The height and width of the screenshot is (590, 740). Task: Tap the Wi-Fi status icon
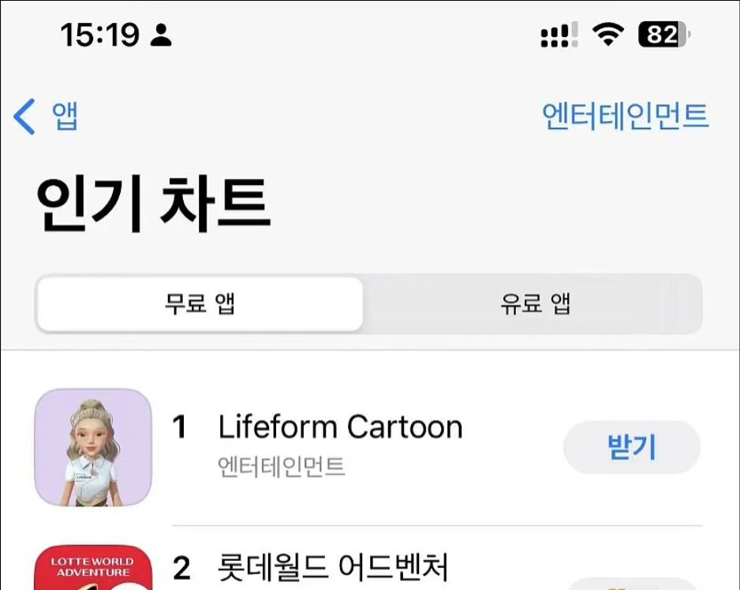coord(607,35)
